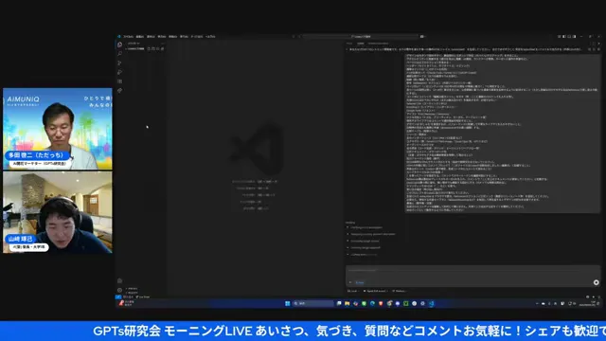Click the New File icon in the Explorer header
The height and width of the screenshot is (341, 606).
[x=149, y=49]
